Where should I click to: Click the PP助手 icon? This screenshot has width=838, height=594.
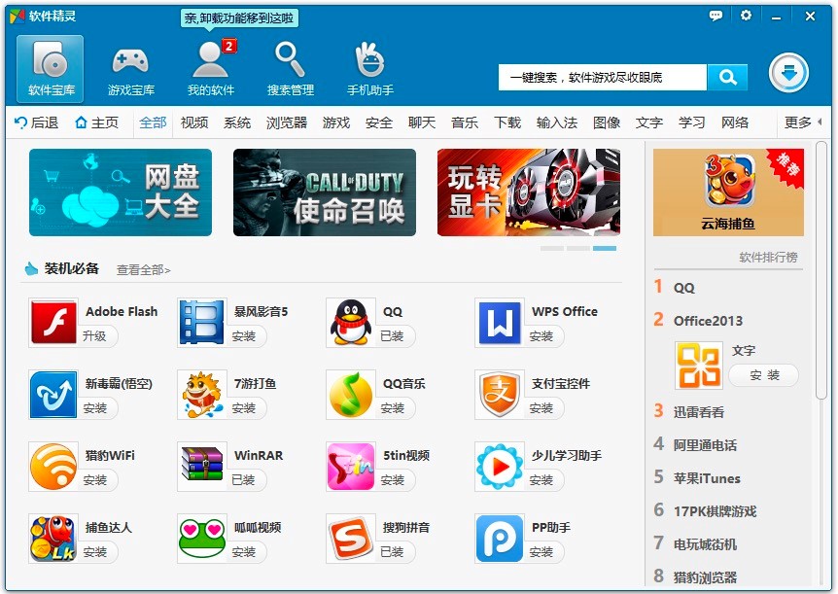499,539
